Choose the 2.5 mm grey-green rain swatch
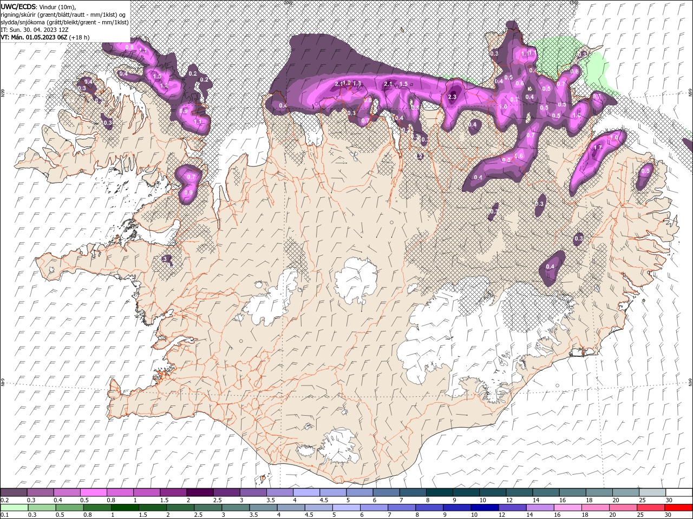 [x=207, y=508]
